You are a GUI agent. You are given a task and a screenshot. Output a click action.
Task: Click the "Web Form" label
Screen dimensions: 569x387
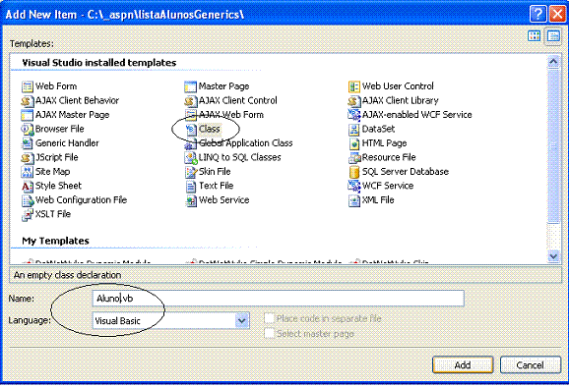(56, 86)
